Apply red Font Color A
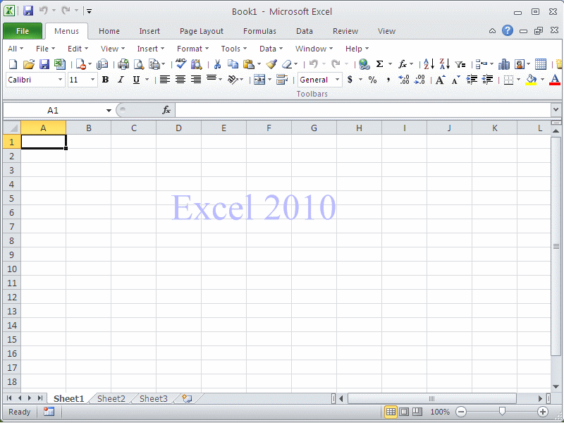 click(555, 80)
